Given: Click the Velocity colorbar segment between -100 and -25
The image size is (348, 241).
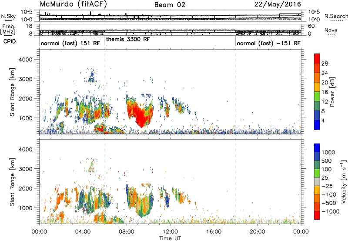Looking at the screenshot, I should (317, 190).
